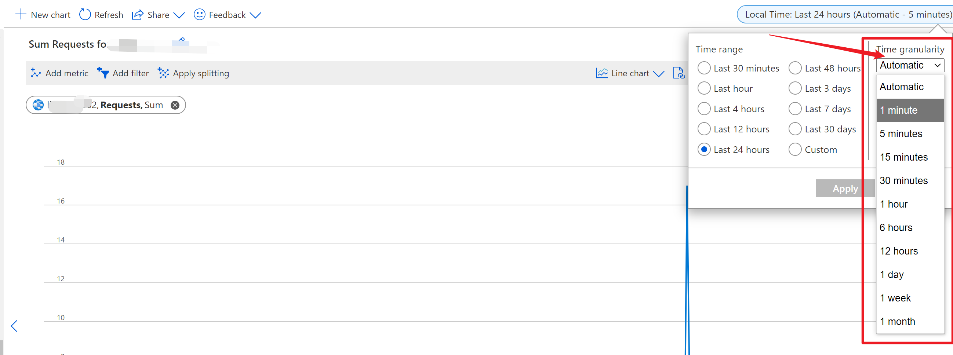Click the left chevron beside the chart

click(x=14, y=326)
